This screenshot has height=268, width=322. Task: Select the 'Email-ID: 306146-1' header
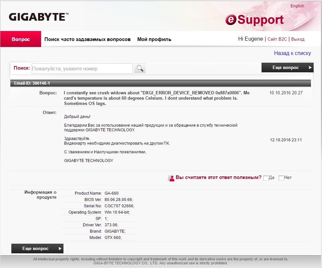click(x=160, y=83)
